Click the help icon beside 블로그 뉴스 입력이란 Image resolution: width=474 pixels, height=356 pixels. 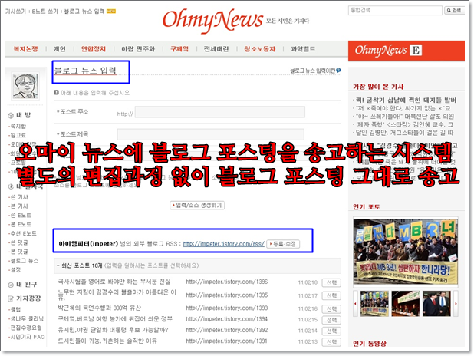point(338,71)
